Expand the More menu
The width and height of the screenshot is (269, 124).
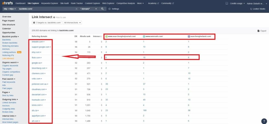140,3
